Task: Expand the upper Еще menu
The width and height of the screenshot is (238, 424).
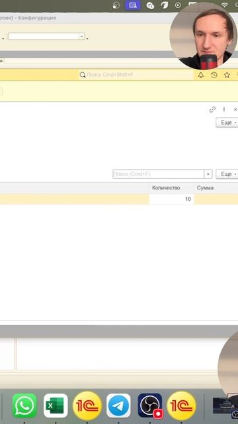Action: click(x=227, y=123)
